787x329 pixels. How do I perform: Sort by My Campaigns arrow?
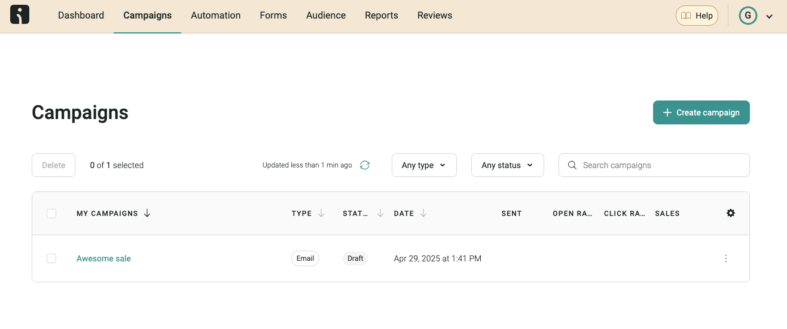coord(147,213)
